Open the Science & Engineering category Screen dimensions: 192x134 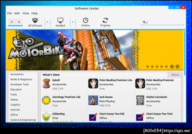click(x=23, y=120)
